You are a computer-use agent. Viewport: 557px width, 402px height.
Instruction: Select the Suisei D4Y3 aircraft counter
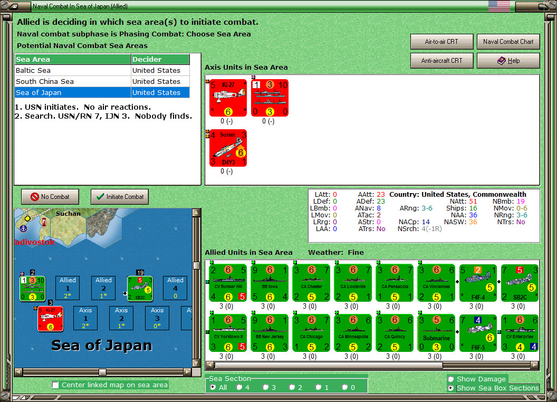(228, 148)
